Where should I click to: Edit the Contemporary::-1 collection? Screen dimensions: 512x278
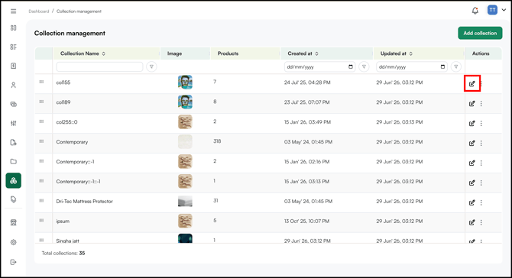click(471, 163)
